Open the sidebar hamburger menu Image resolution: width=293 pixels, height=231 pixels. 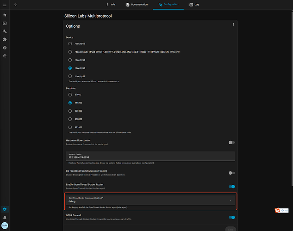[4, 5]
